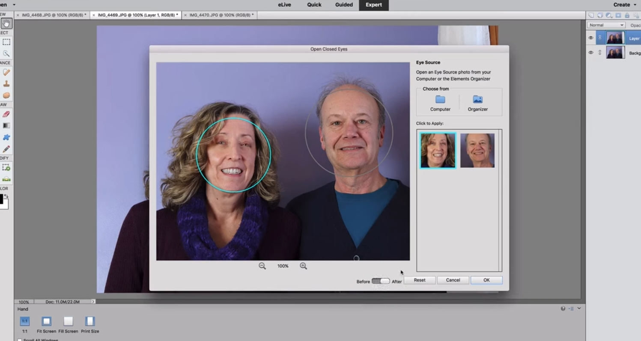Close the IMG_4468.JPG document tab
641x341 pixels.
pyautogui.click(x=18, y=15)
